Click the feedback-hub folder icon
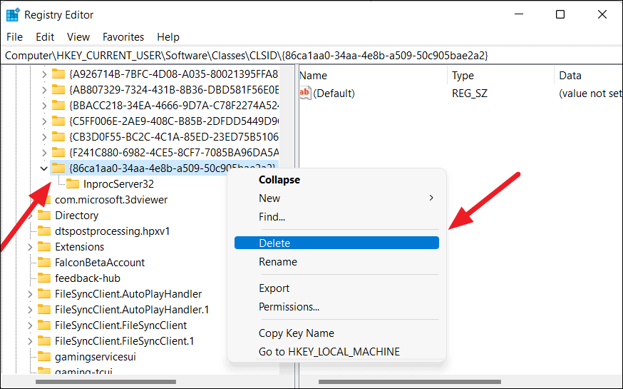The image size is (623, 389). (x=44, y=278)
